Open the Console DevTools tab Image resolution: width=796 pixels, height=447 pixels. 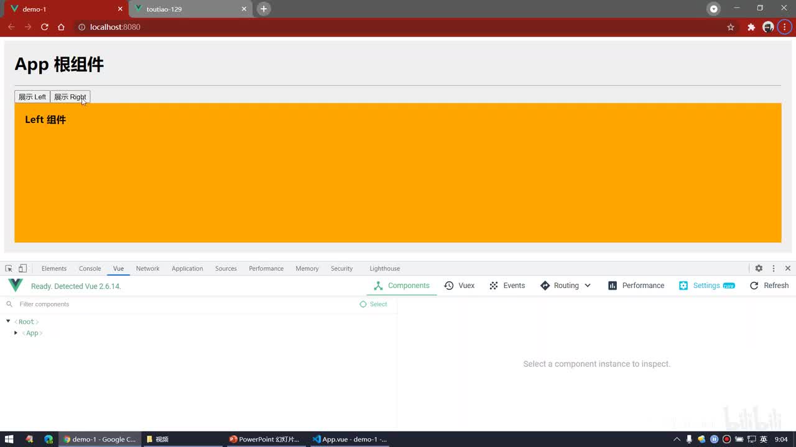pos(90,268)
